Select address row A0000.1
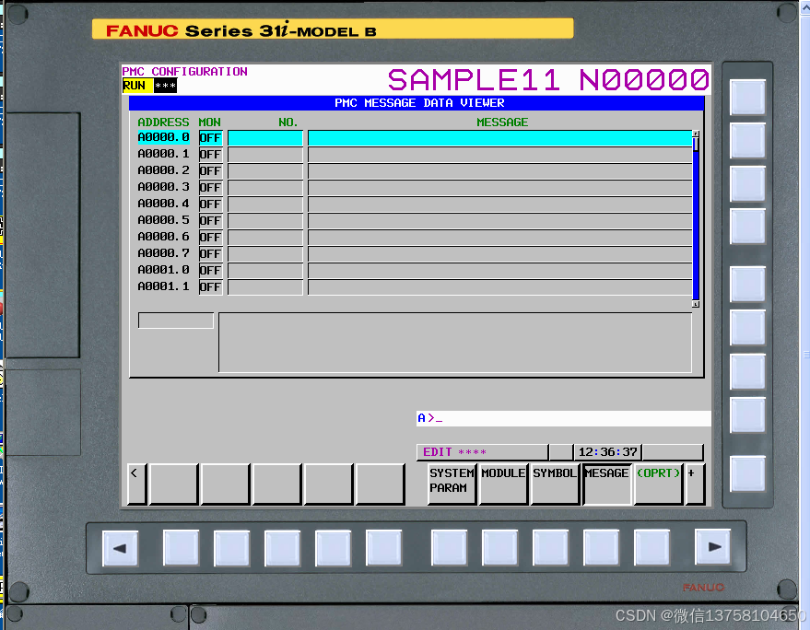Screen dimensions: 810x630 pos(163,154)
